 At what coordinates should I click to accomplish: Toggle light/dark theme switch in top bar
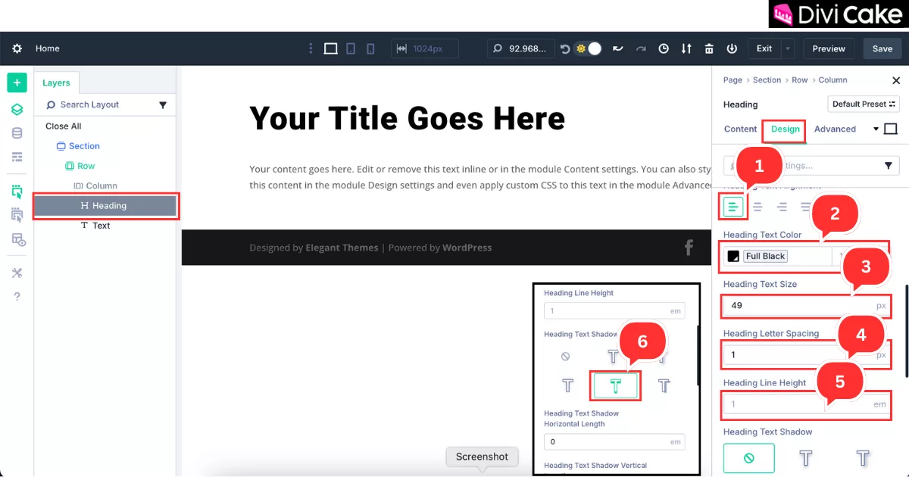[589, 48]
